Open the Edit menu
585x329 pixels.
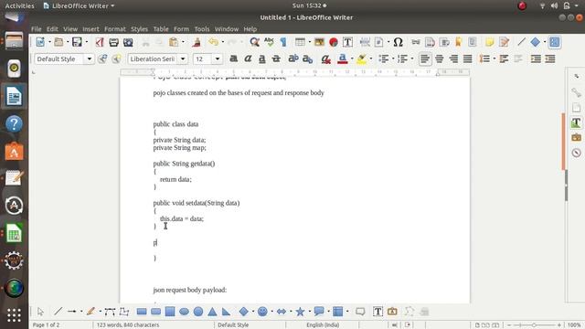[52, 28]
